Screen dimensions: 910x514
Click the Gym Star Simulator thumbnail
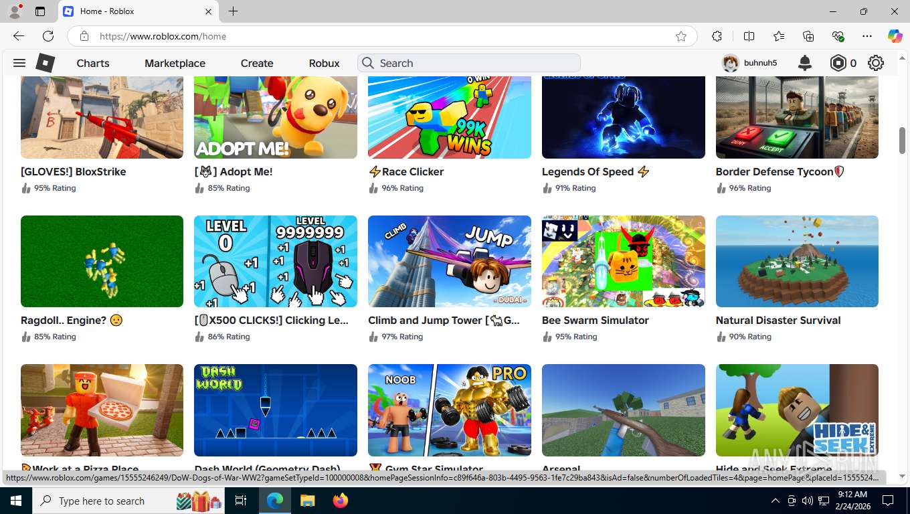pyautogui.click(x=450, y=410)
